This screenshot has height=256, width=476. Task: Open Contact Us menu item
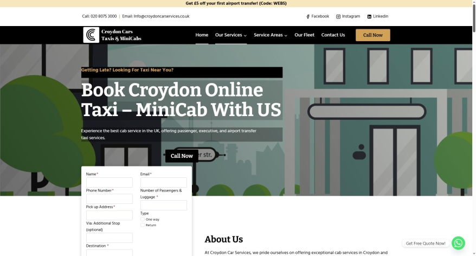(333, 35)
